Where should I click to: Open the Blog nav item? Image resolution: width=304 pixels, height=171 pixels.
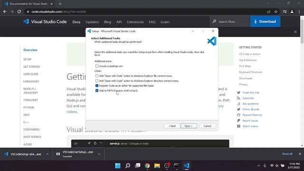coord(107,22)
